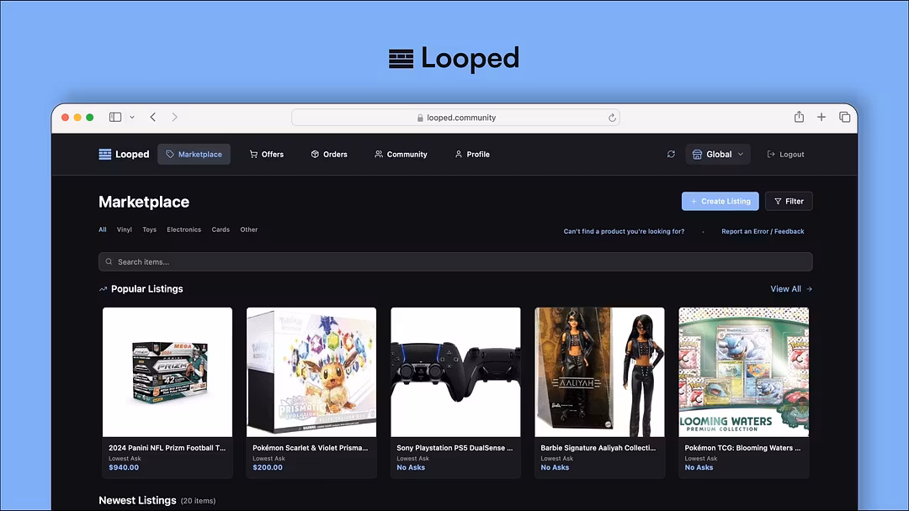Click the Create Listing button

click(x=720, y=201)
